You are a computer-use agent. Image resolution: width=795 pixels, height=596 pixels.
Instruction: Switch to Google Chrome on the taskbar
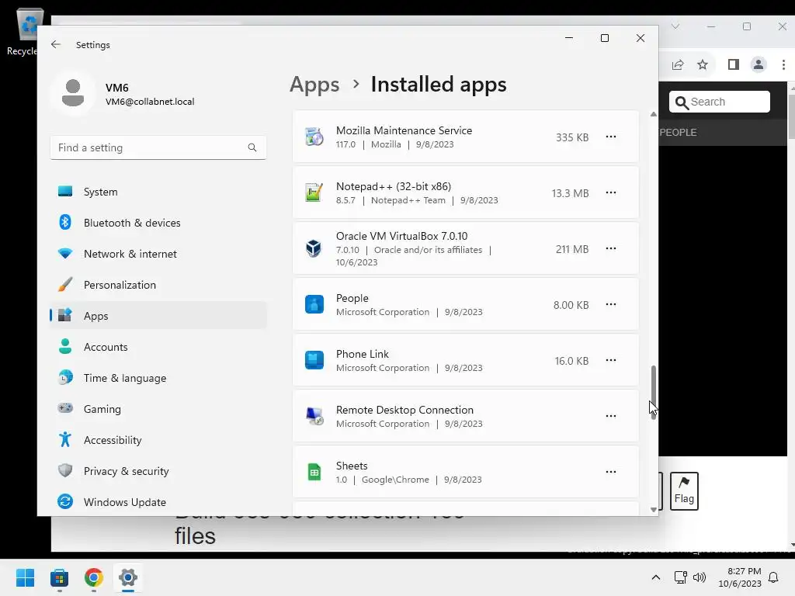click(x=94, y=577)
